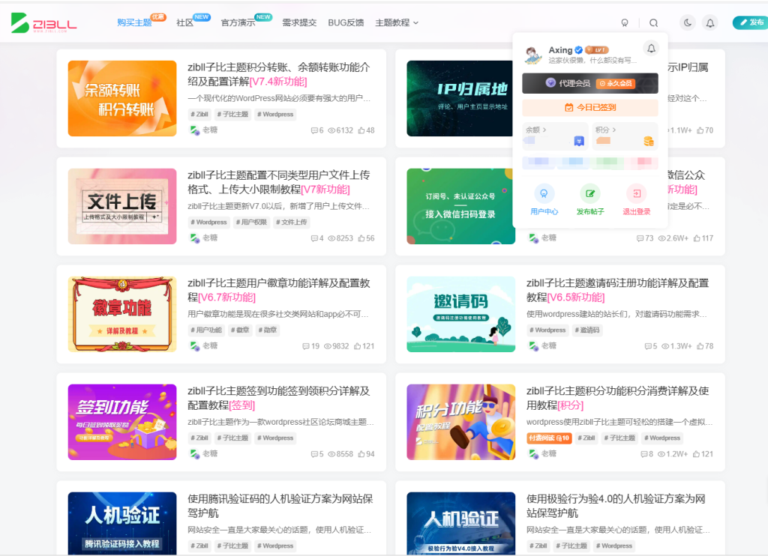Click # 勋章 tag
Screen dimensions: 768x556
tap(268, 330)
